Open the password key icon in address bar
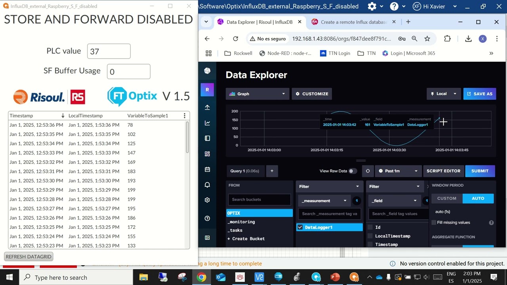Viewport: 507px width, 285px height. (x=402, y=38)
